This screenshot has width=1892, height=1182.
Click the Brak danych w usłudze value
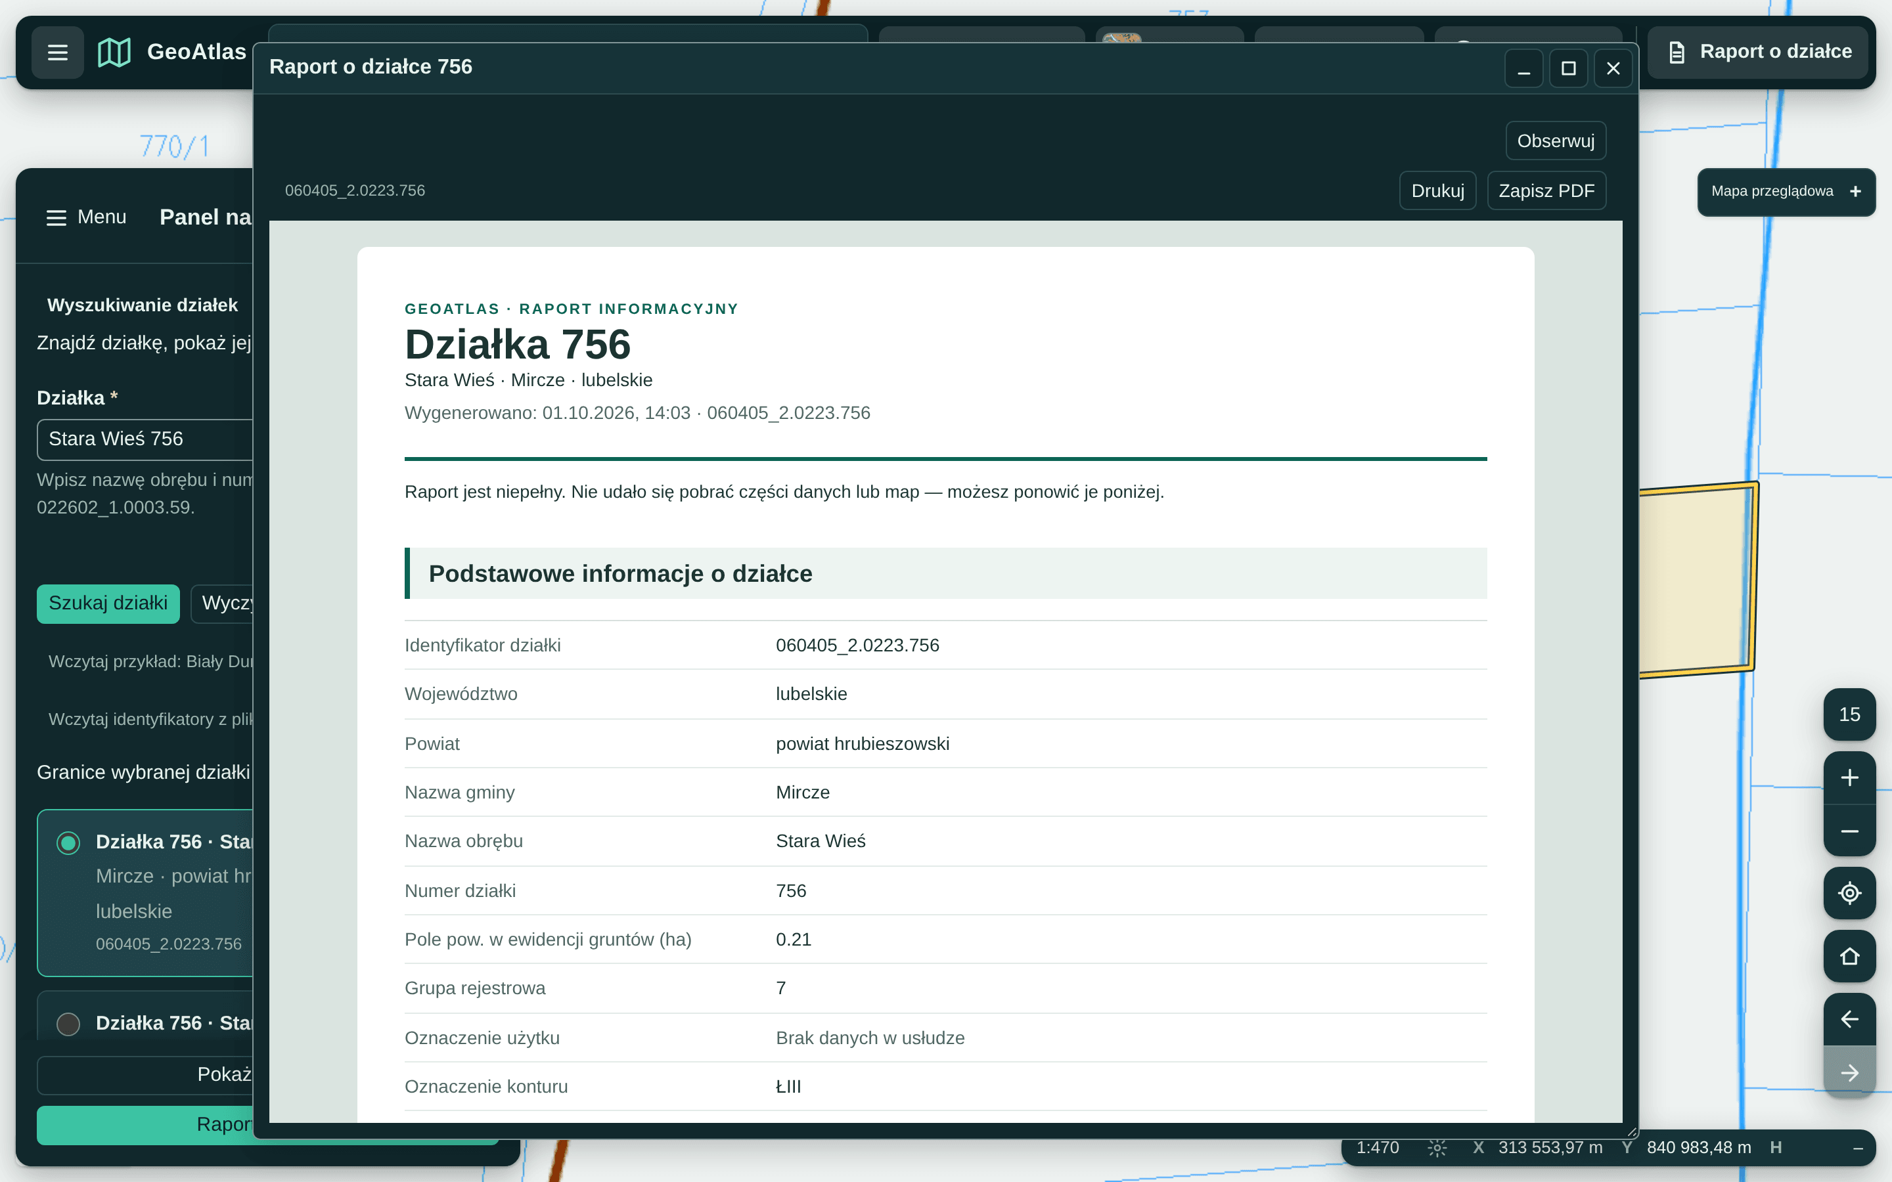point(870,1038)
